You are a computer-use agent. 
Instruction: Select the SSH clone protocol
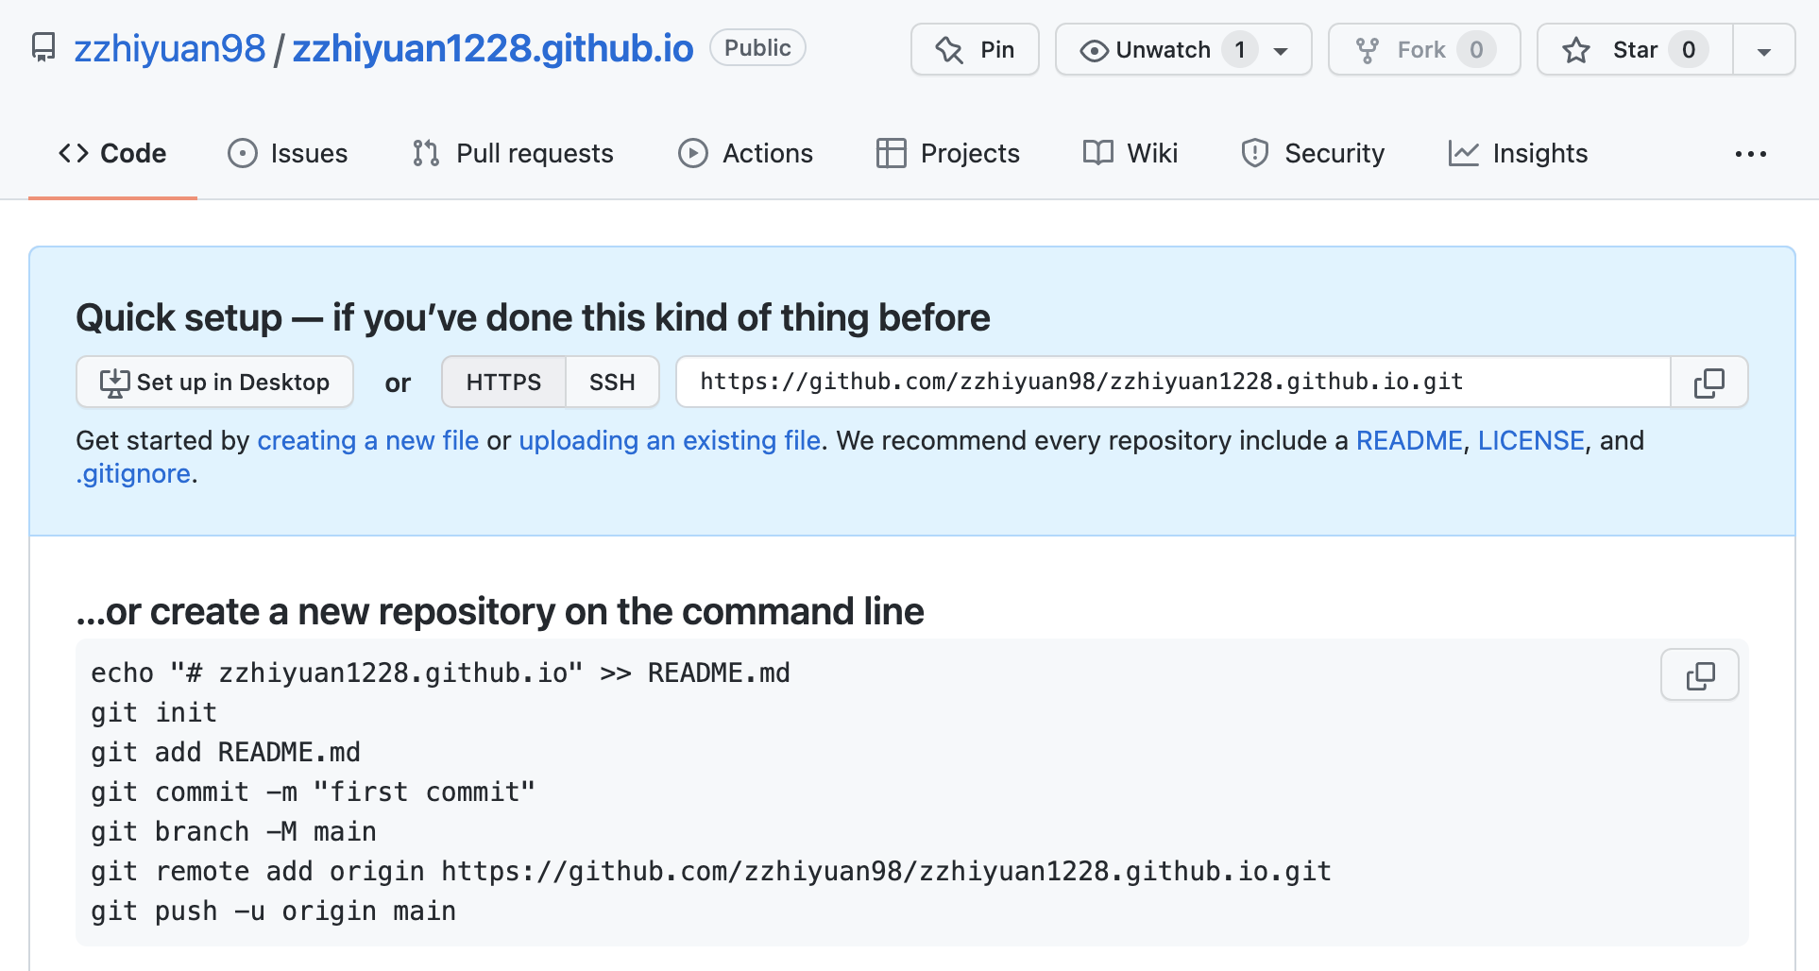pos(612,382)
